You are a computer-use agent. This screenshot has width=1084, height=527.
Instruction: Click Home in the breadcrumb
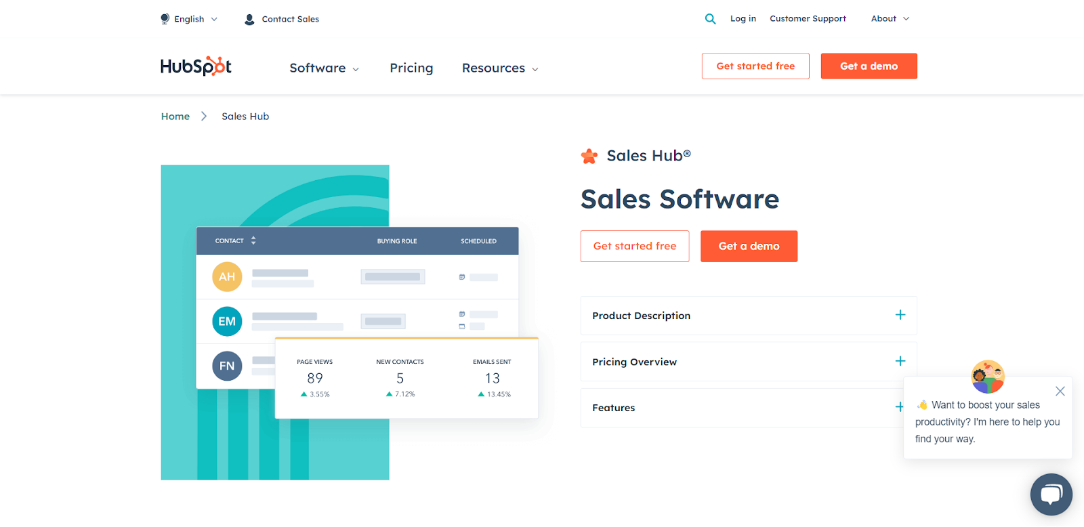(175, 117)
